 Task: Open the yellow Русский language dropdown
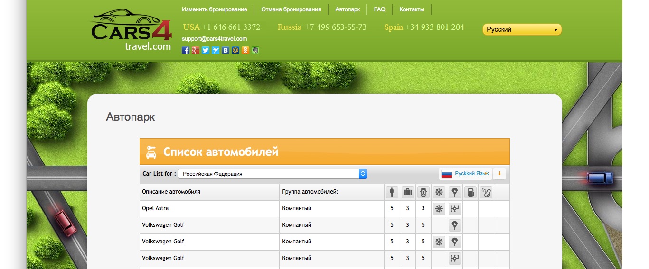[522, 29]
